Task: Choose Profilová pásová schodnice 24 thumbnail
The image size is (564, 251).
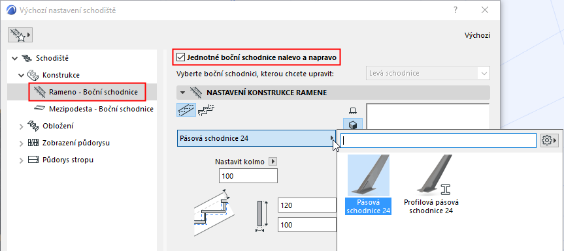Action: pyautogui.click(x=431, y=185)
